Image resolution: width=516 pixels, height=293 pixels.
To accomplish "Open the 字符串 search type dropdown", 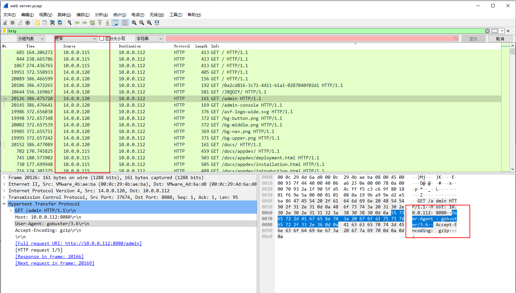I will pos(149,39).
